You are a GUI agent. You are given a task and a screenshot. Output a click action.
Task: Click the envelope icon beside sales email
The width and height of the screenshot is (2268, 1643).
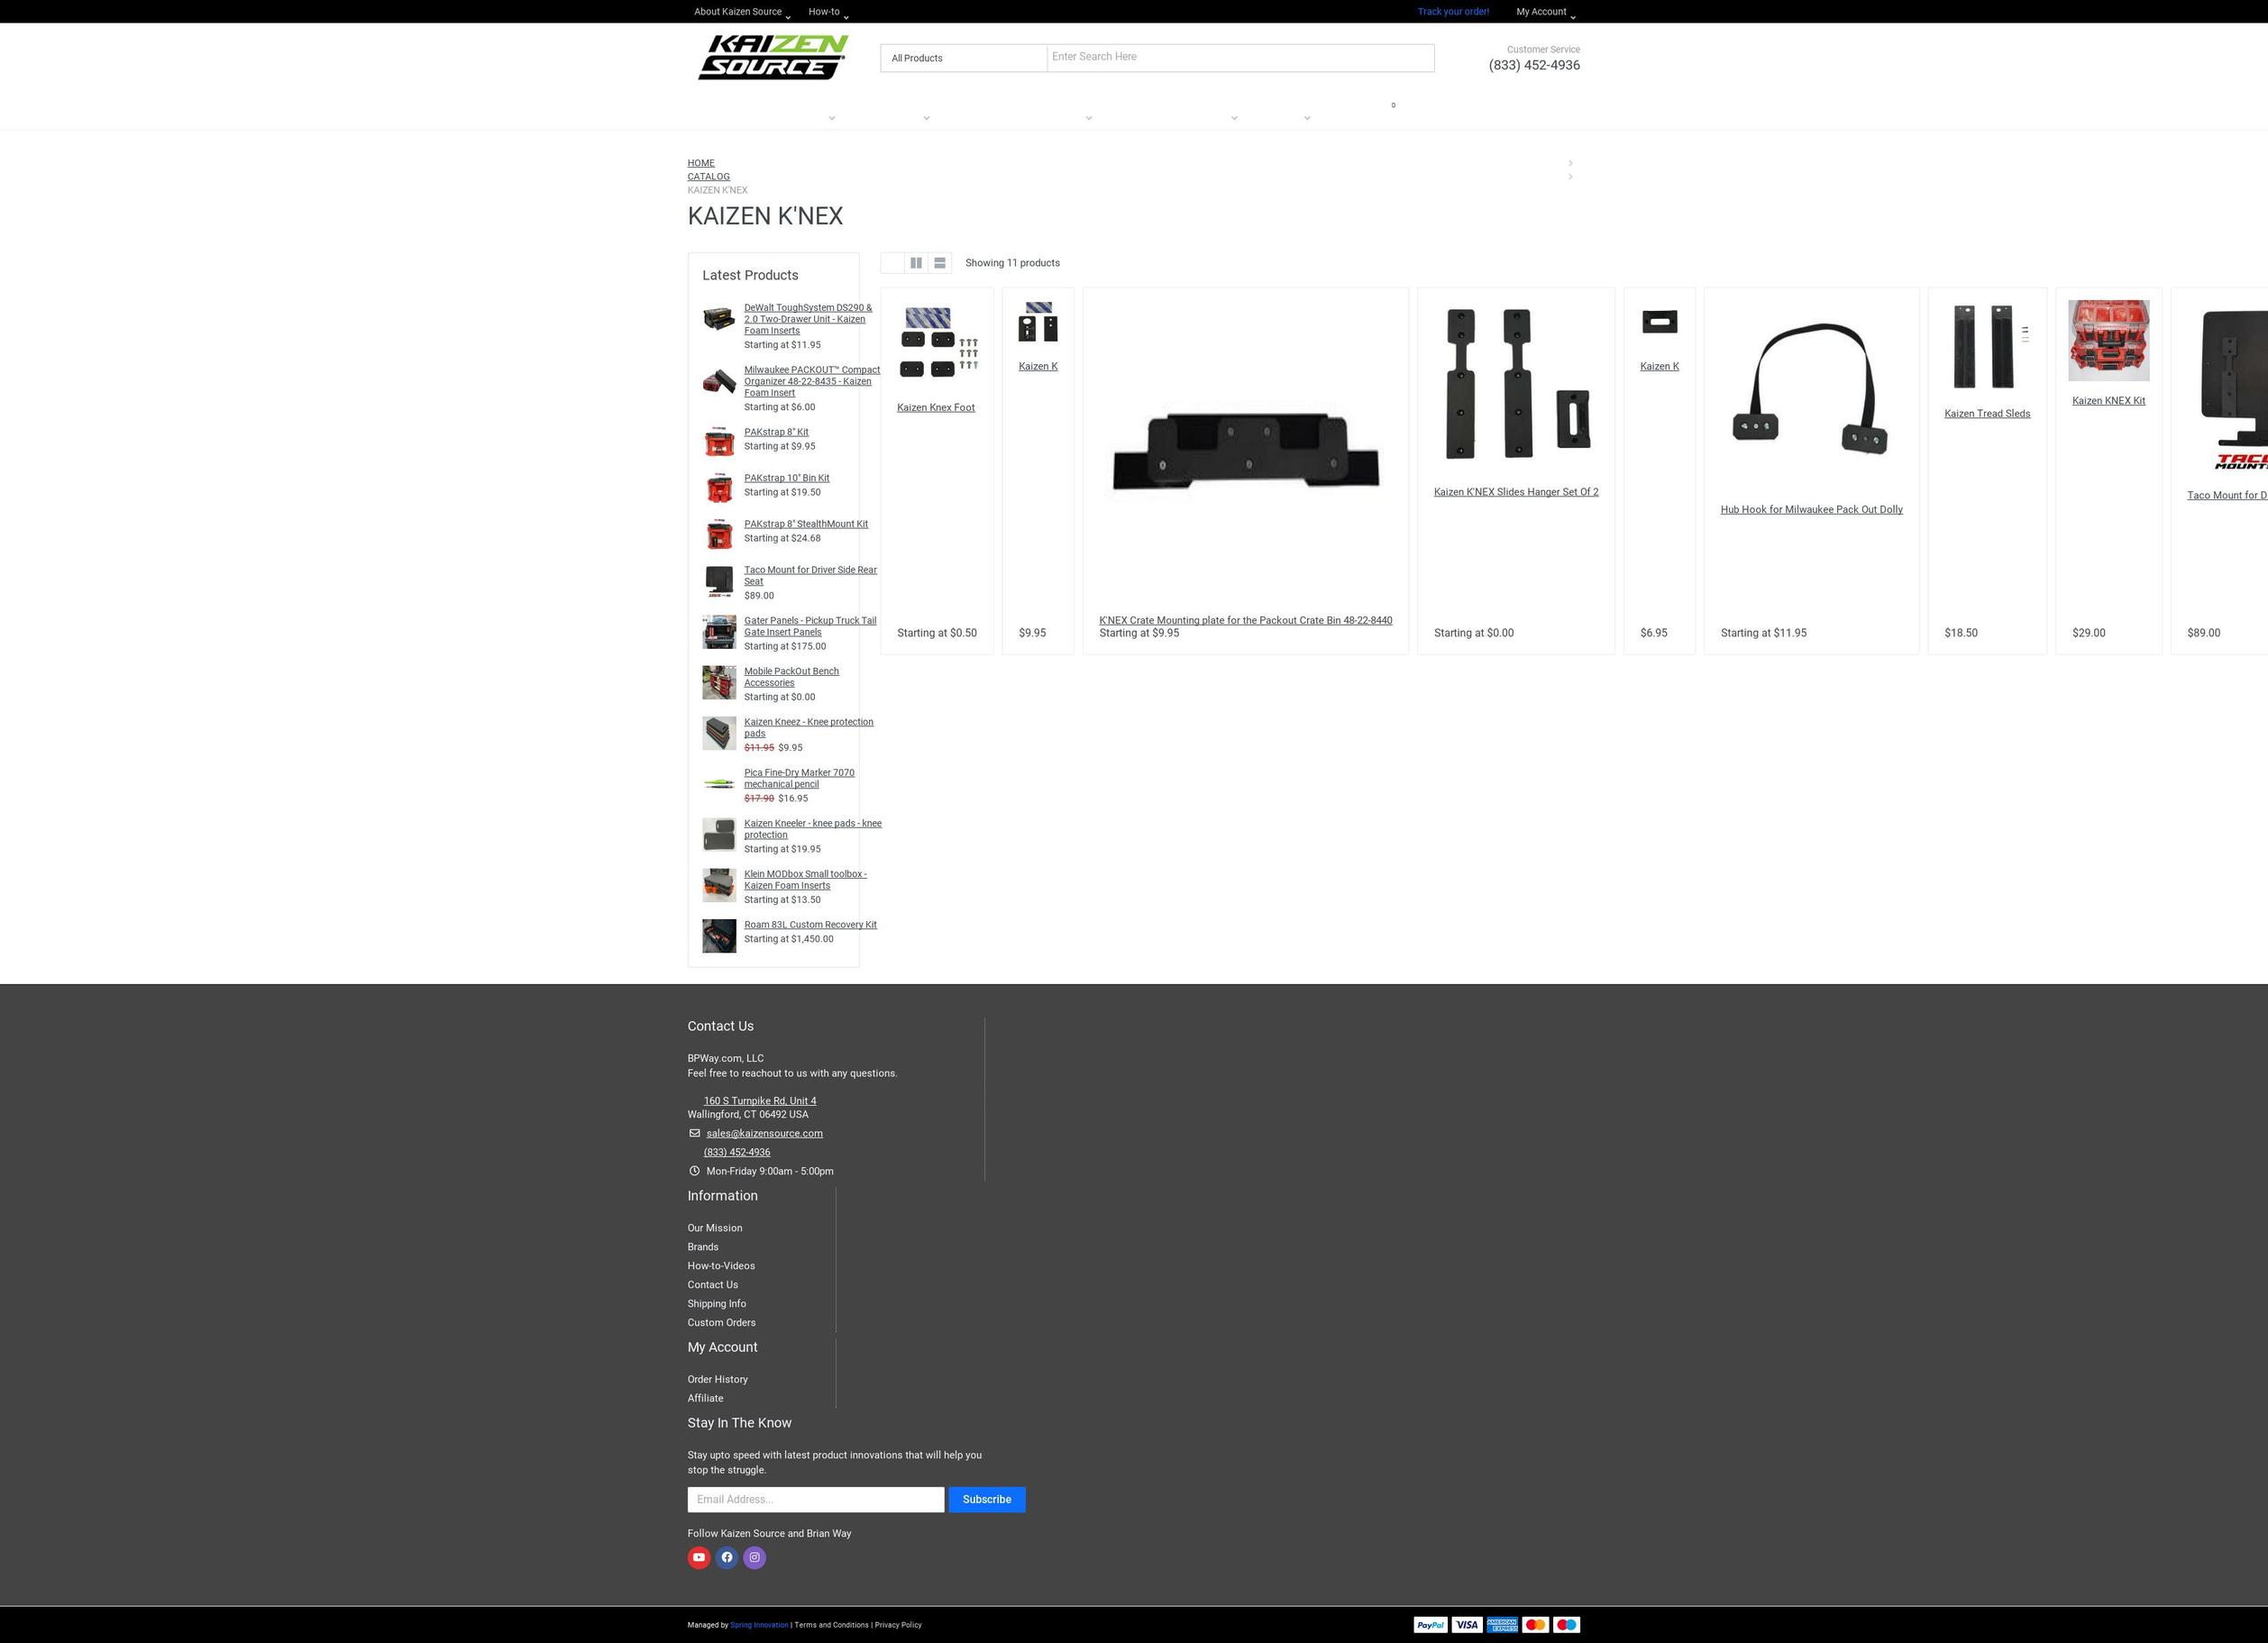tap(695, 1133)
